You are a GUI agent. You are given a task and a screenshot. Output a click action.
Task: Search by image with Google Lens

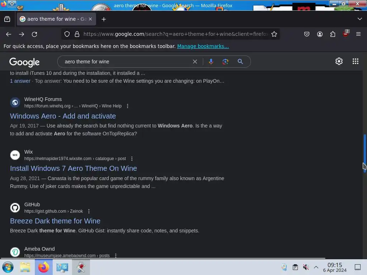pyautogui.click(x=225, y=62)
